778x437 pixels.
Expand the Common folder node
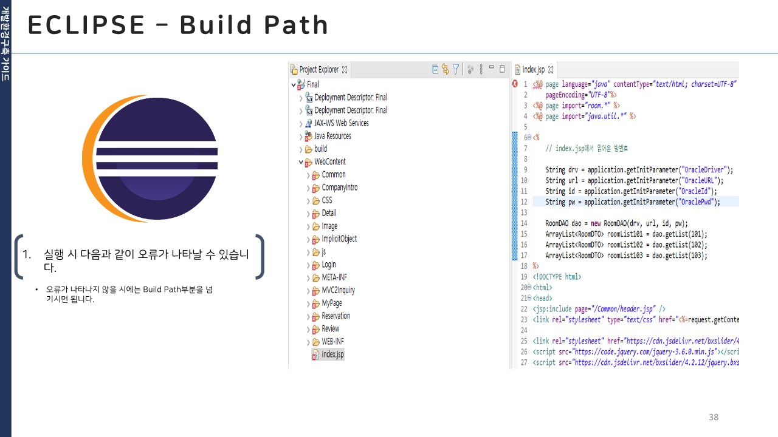click(308, 175)
